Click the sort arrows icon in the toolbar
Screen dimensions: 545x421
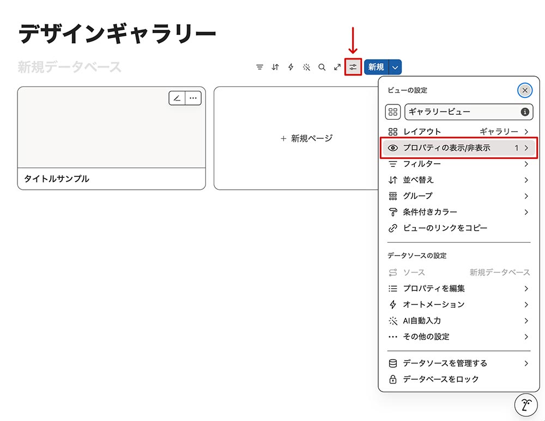pos(275,67)
